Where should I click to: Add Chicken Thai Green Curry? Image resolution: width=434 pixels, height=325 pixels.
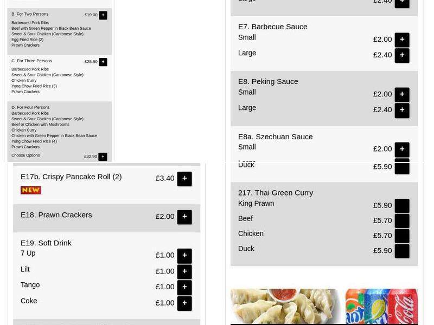[x=401, y=236]
